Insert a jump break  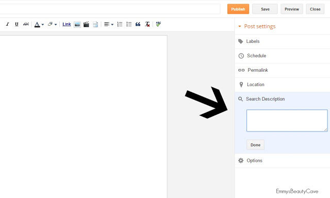click(95, 24)
